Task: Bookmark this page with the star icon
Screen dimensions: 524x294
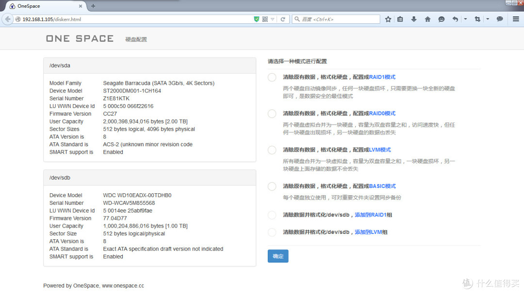Action: 388,19
